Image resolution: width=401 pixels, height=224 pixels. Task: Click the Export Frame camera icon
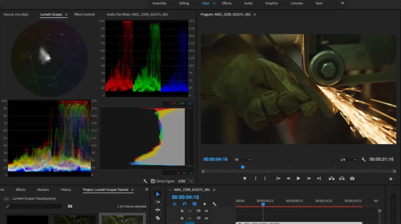point(352,179)
